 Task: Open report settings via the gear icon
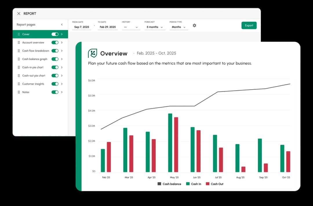click(194, 25)
